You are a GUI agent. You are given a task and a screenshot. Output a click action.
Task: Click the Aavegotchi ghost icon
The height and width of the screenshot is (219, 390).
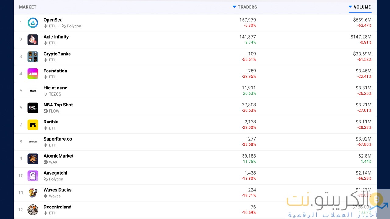(x=33, y=176)
